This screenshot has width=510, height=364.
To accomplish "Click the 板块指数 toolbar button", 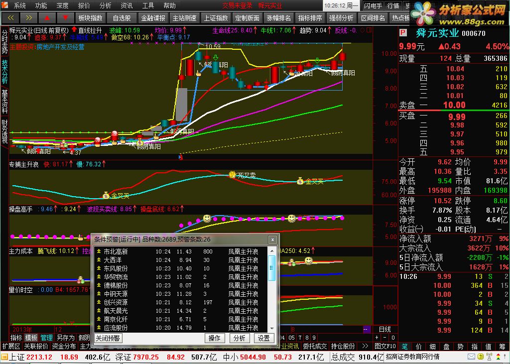I will tap(91, 18).
